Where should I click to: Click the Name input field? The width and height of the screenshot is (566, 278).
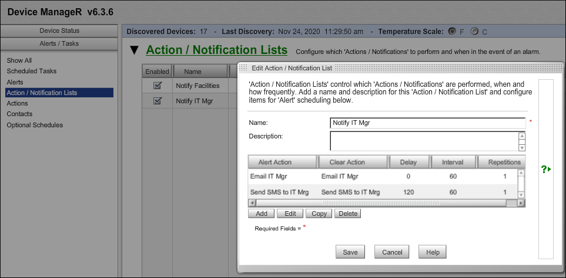click(427, 123)
